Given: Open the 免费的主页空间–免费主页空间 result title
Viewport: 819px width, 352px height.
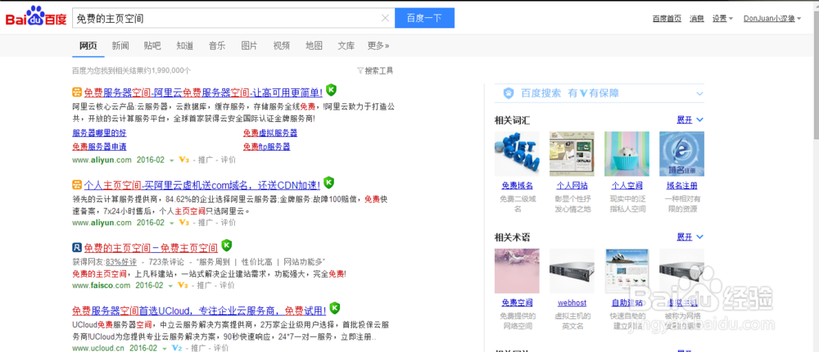Looking at the screenshot, I should pos(151,247).
